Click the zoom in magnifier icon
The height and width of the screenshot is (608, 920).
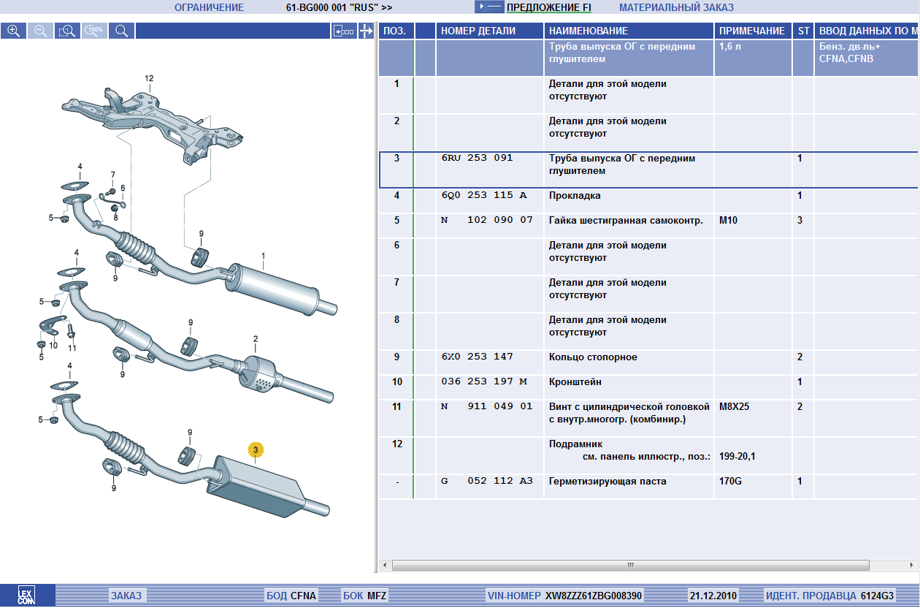[13, 31]
